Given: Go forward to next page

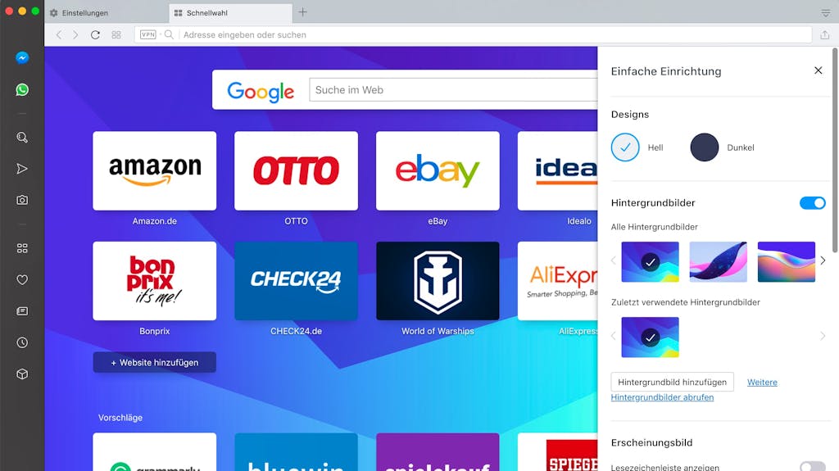Looking at the screenshot, I should 75,34.
